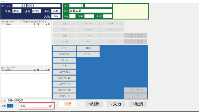199x112 pixels.
Task: Go to 前の区分 previous category
Action: pos(135,36)
